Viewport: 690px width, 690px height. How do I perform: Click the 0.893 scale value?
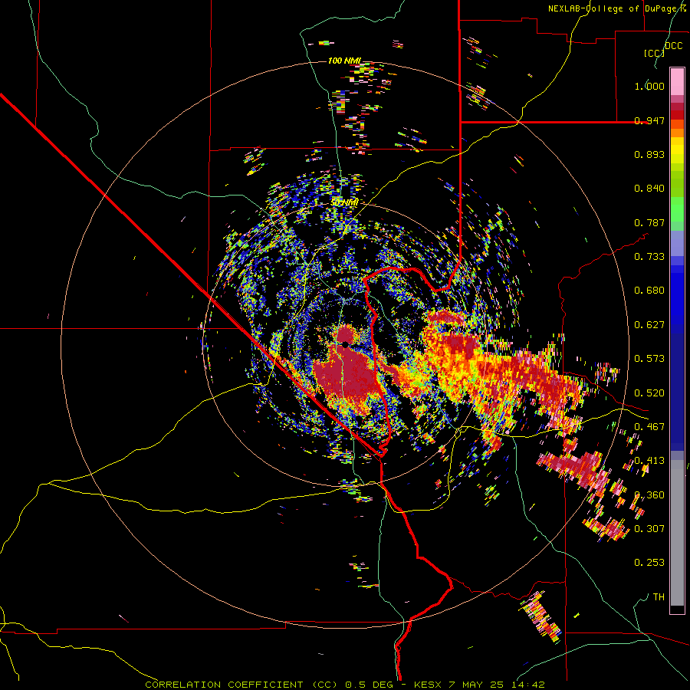click(649, 154)
